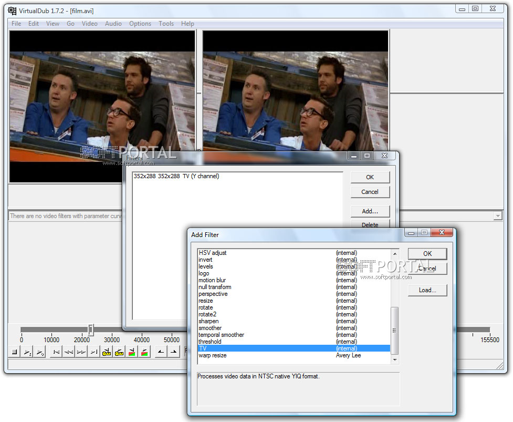513x422 pixels.
Task: Click Cancel in the Filters dialog
Action: coord(370,192)
